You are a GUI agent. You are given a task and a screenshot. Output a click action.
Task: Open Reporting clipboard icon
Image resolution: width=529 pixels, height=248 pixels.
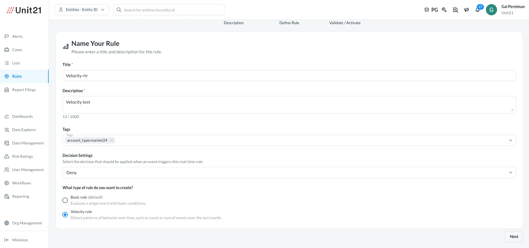pos(7,196)
